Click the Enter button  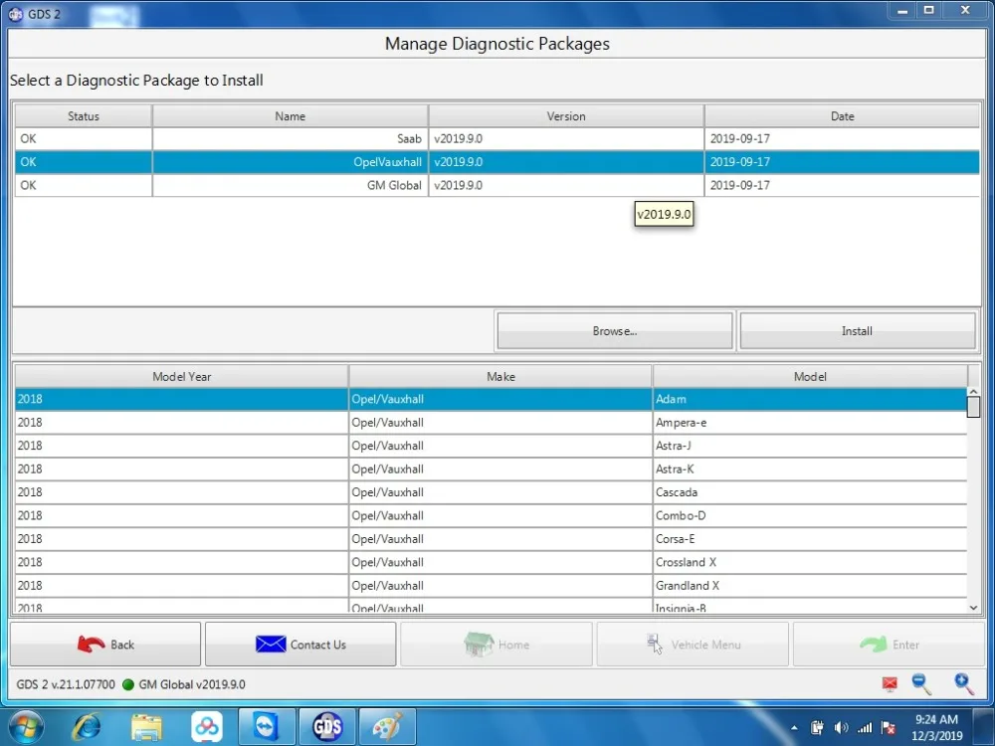click(x=889, y=644)
